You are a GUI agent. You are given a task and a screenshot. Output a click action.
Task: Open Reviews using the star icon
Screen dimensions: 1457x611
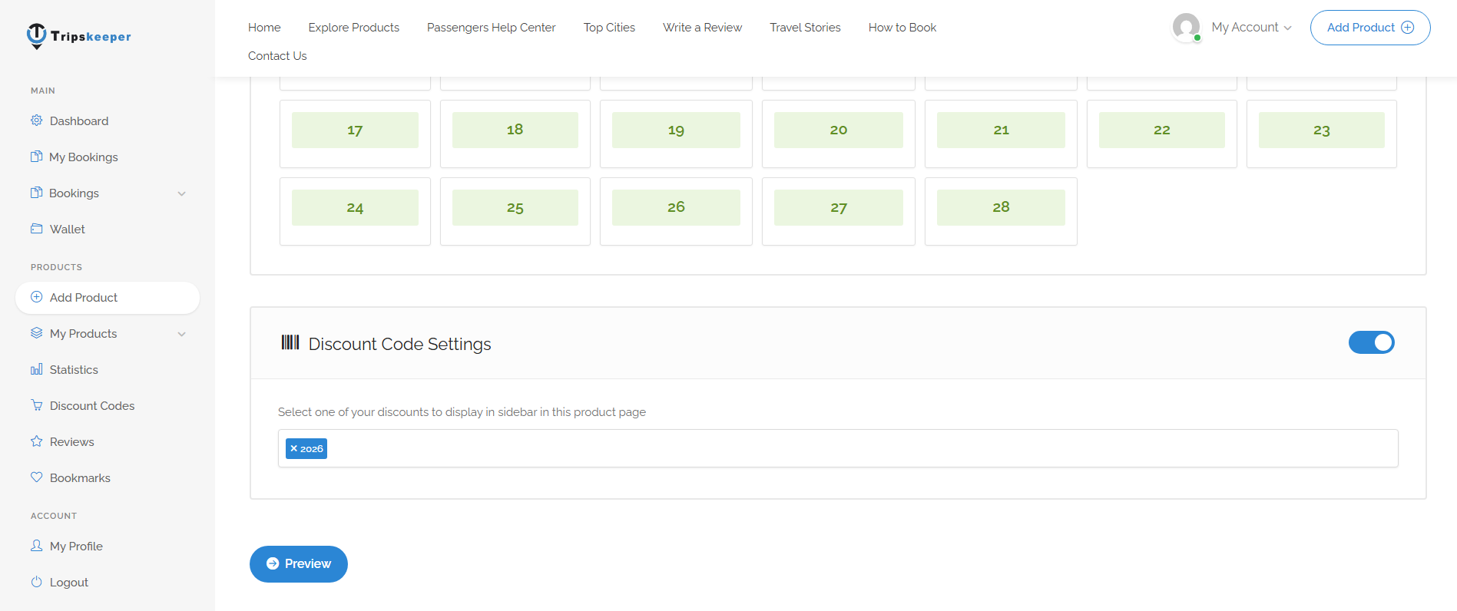click(36, 441)
